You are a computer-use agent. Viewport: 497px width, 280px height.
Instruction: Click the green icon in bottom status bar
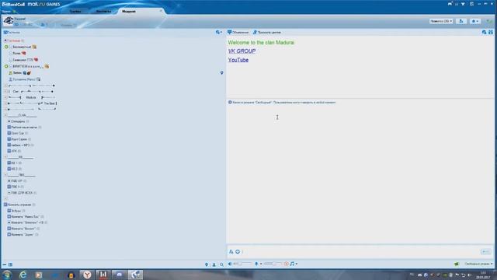[457, 264]
